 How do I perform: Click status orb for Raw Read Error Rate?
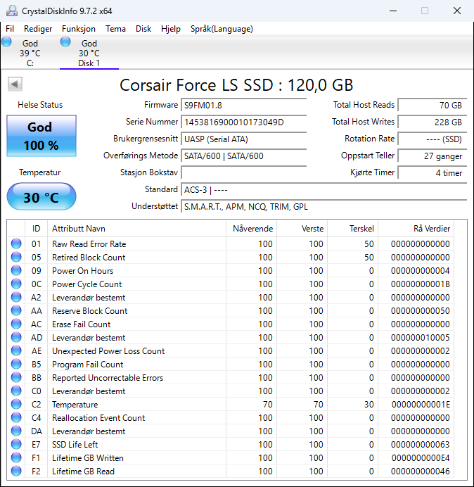pos(16,243)
